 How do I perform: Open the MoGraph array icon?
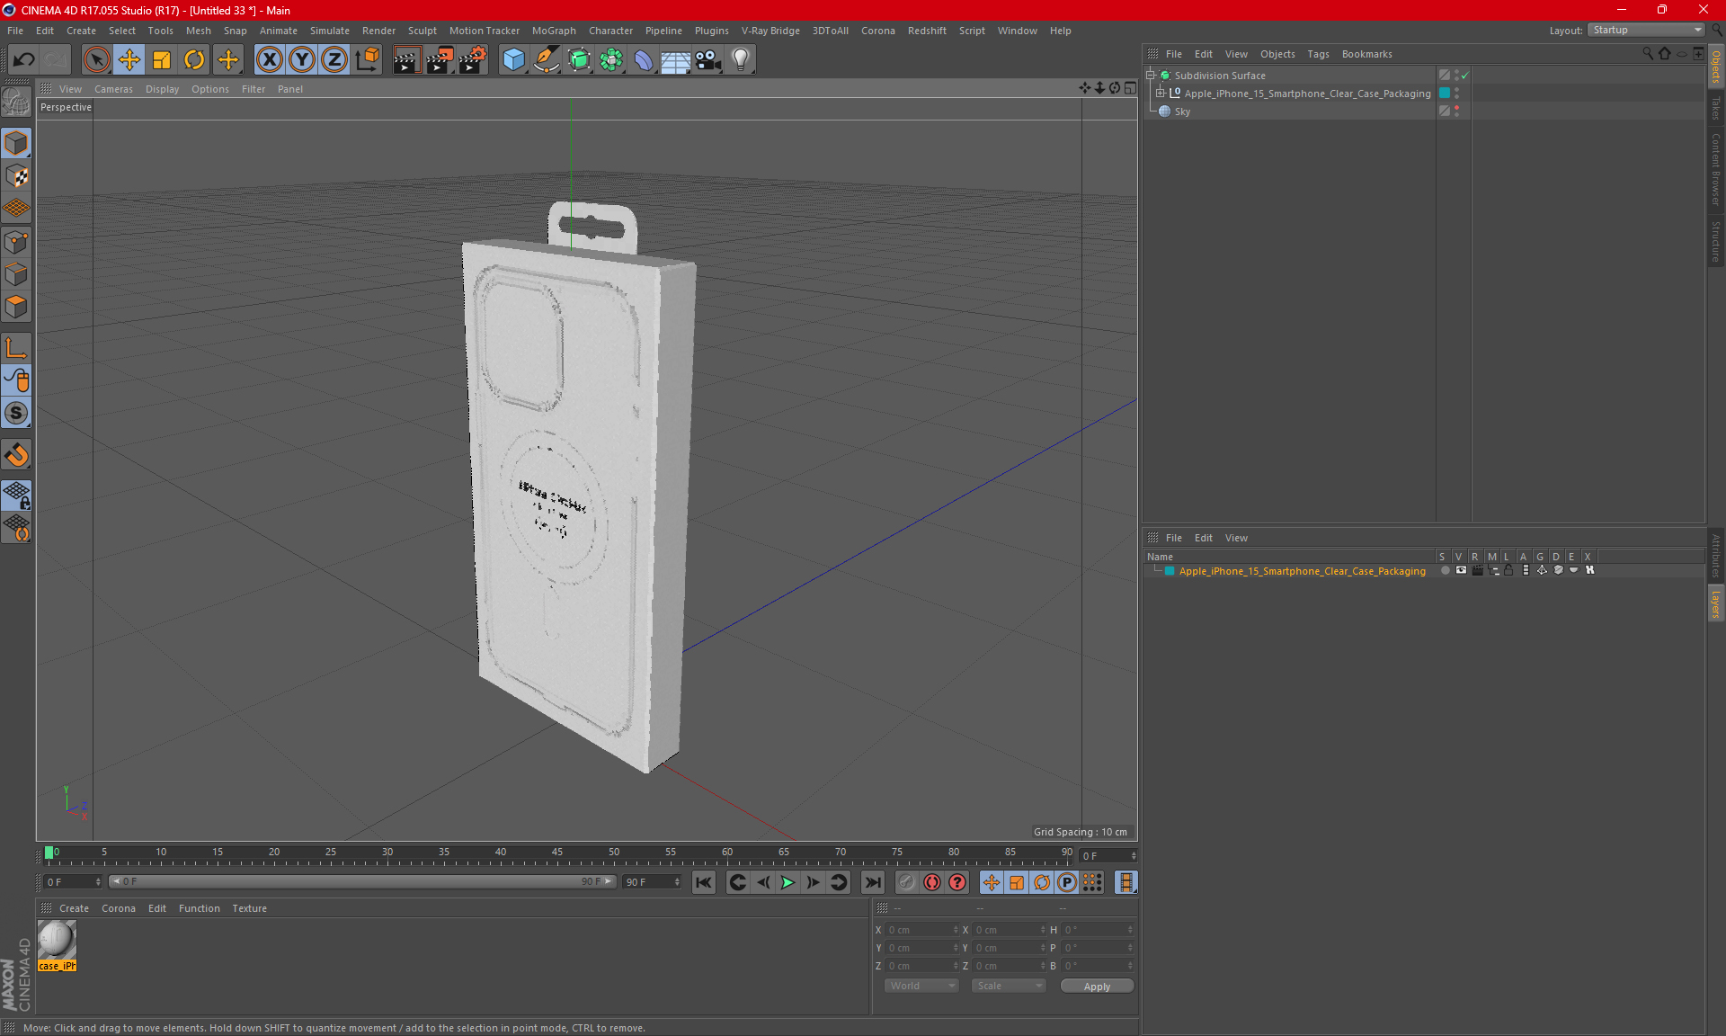point(611,59)
